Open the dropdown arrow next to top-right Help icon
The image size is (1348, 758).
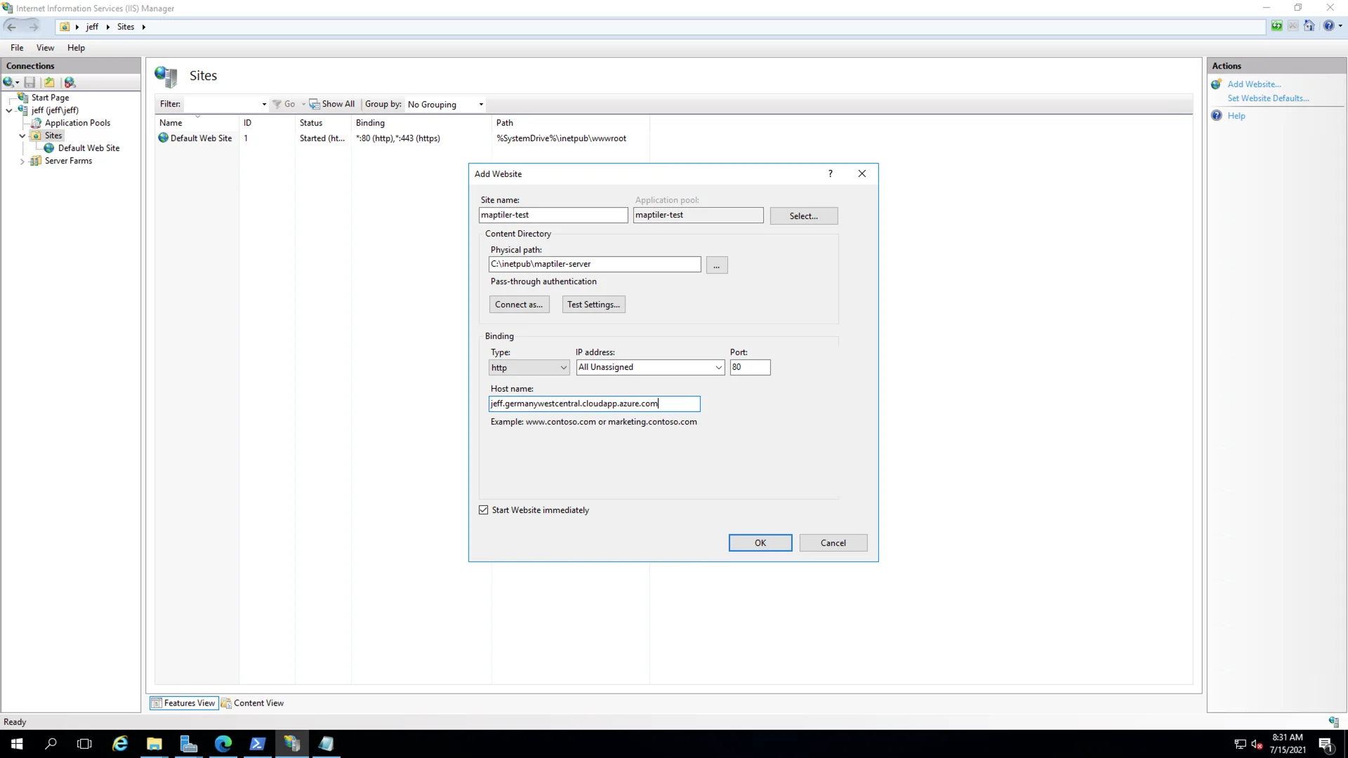[1340, 26]
